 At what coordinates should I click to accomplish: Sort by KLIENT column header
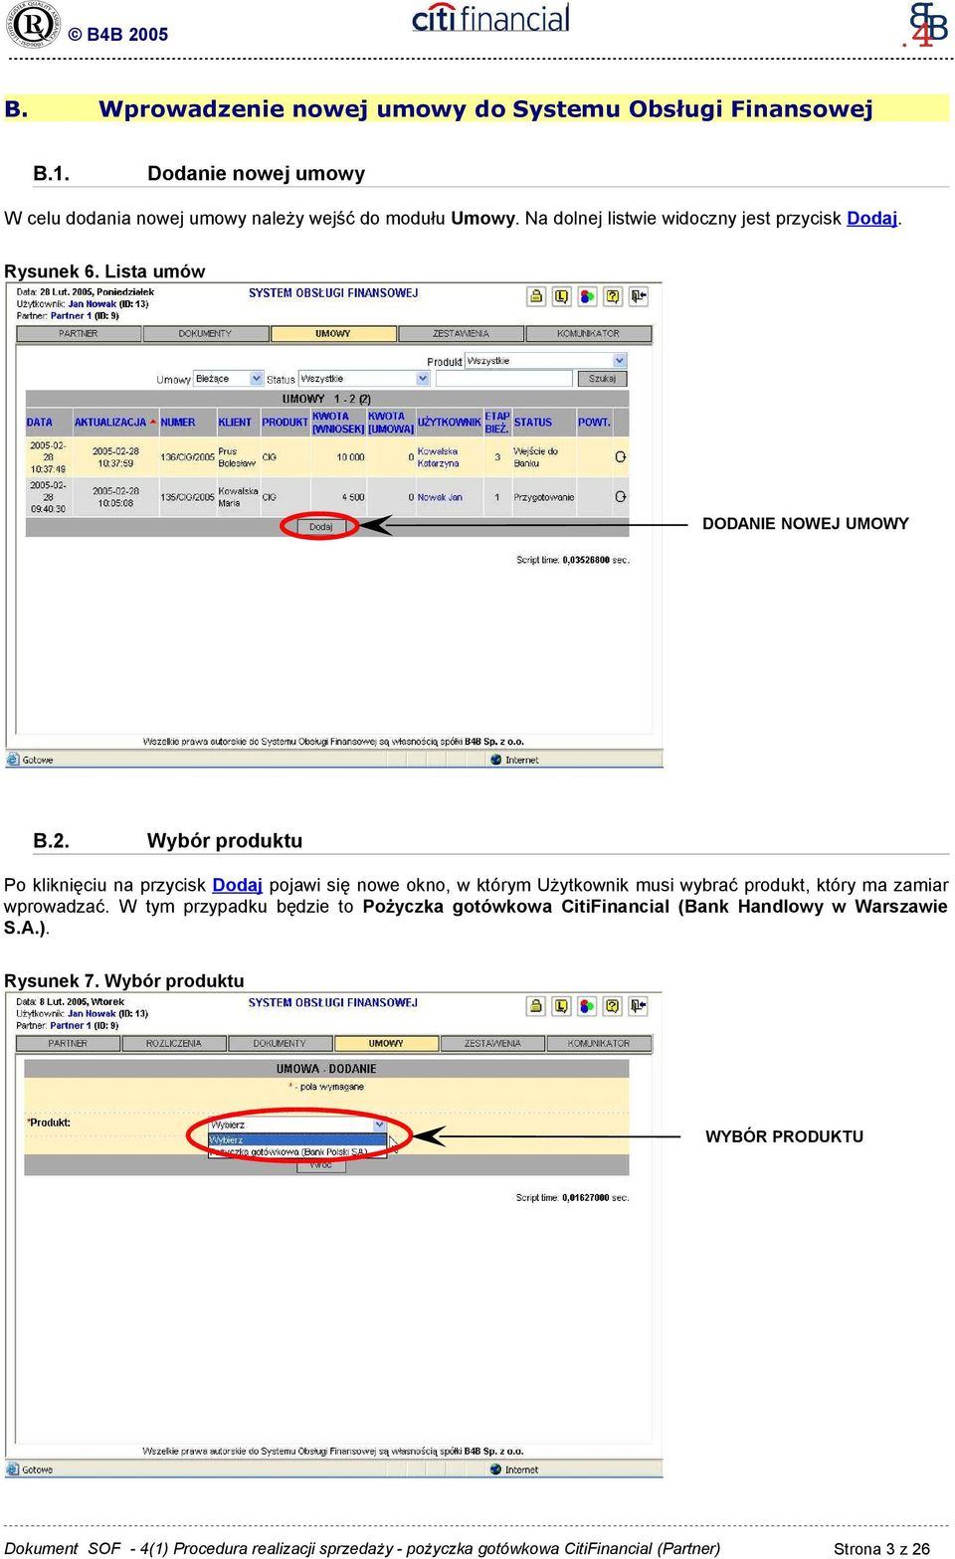[x=235, y=423]
